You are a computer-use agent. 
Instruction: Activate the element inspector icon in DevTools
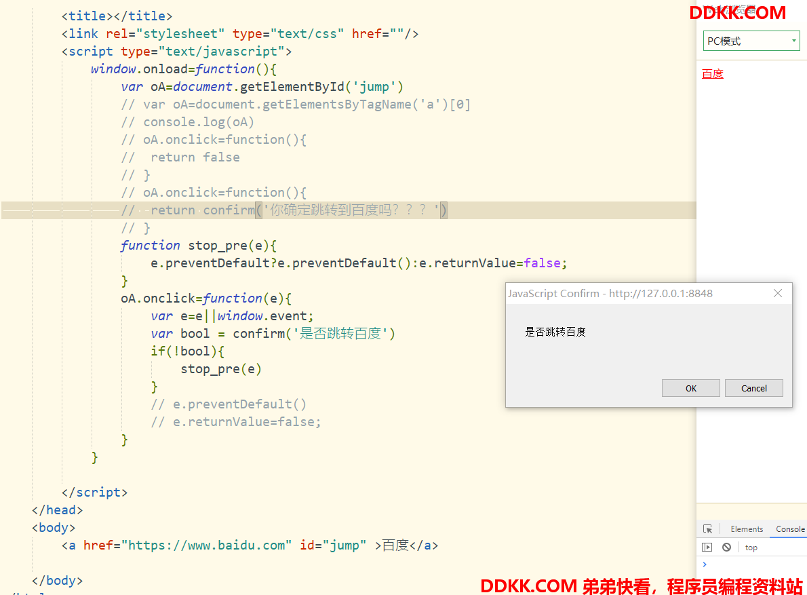[x=708, y=529]
